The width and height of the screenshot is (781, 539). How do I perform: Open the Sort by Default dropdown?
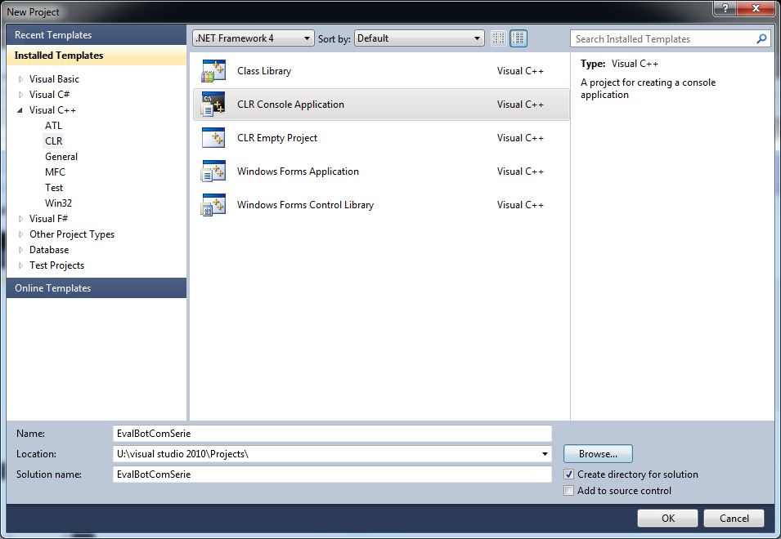pyautogui.click(x=420, y=38)
